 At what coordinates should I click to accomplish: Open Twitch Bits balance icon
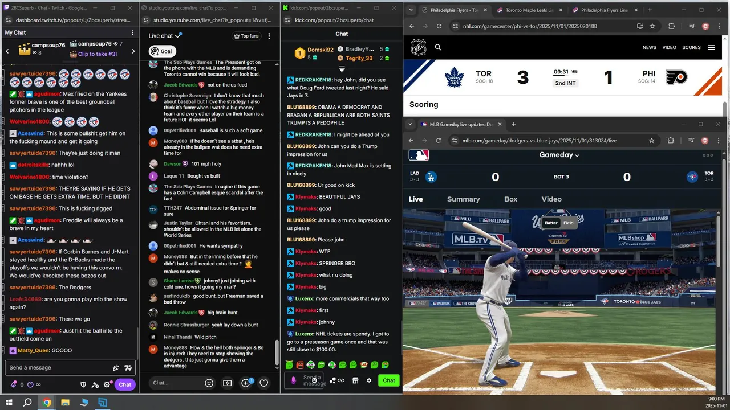(14, 384)
